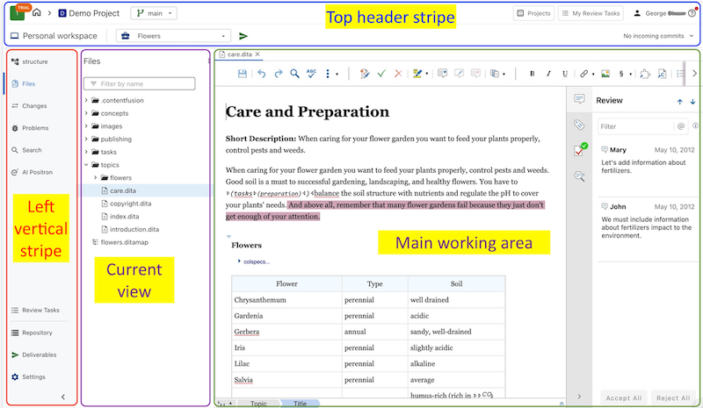Accept the tracked change with green checkmark
The height and width of the screenshot is (408, 703).
coord(381,74)
